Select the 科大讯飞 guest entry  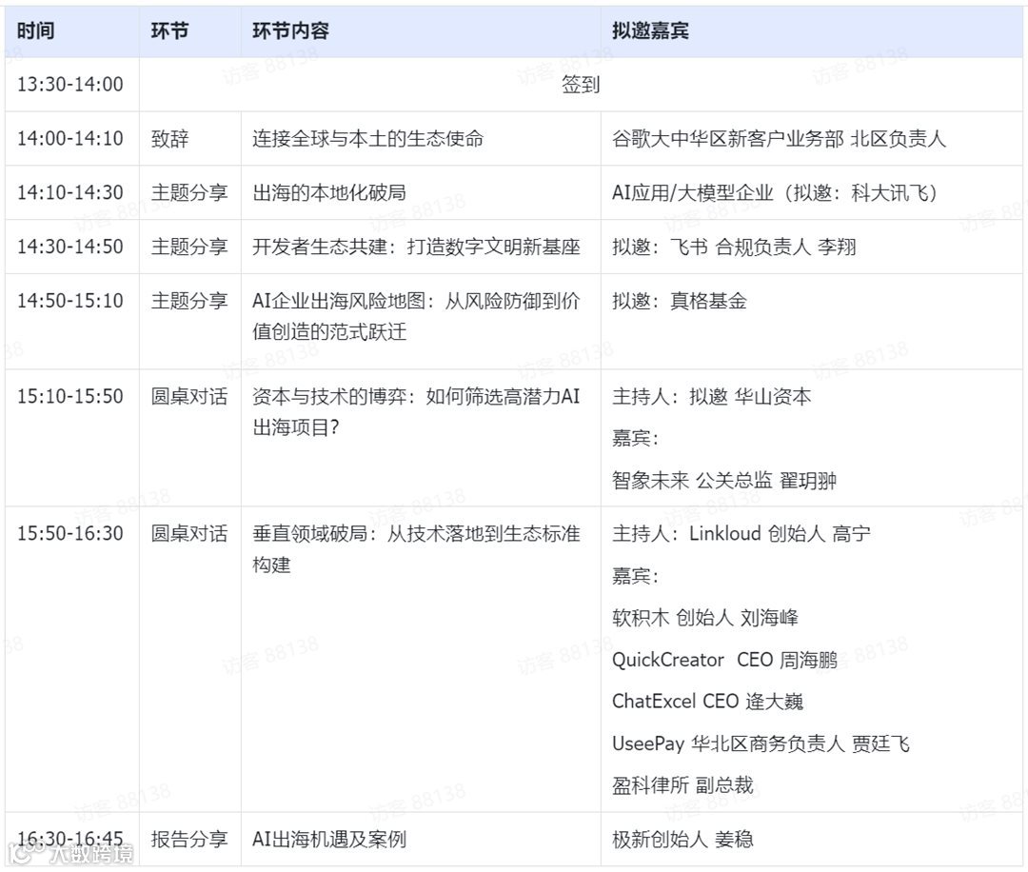(779, 192)
